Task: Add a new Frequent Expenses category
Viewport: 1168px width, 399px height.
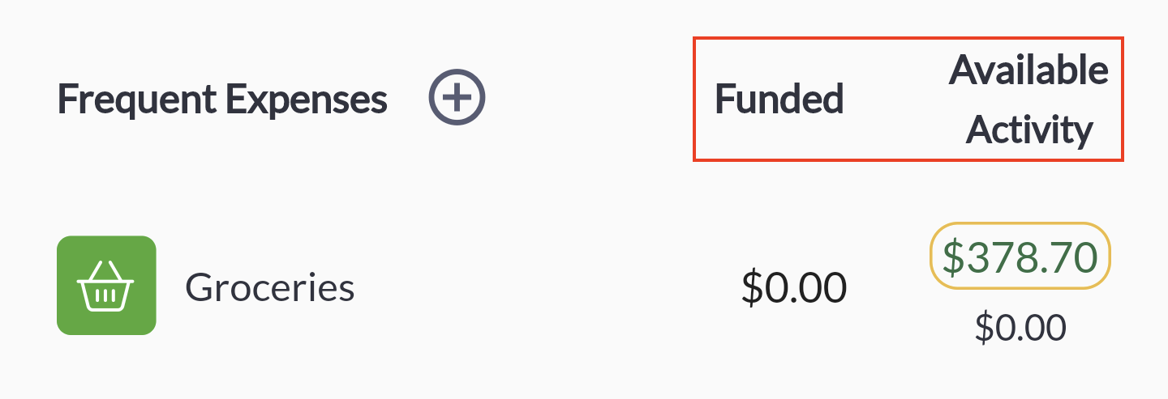Action: coord(457,98)
